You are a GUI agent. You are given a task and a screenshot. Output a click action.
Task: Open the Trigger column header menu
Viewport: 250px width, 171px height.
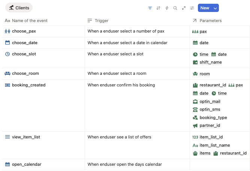pos(101,21)
